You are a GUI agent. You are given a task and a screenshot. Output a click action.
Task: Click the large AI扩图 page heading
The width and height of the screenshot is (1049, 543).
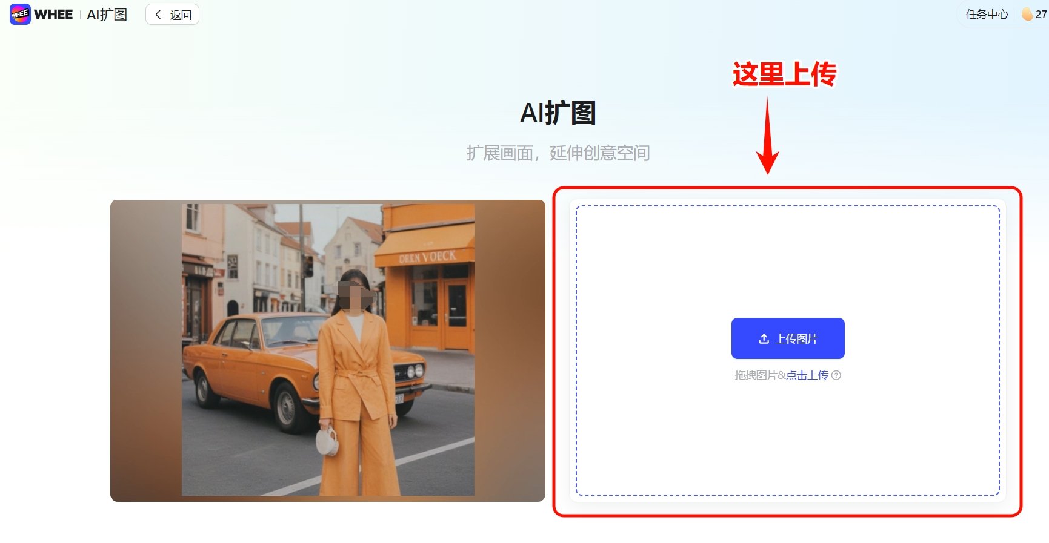[558, 113]
